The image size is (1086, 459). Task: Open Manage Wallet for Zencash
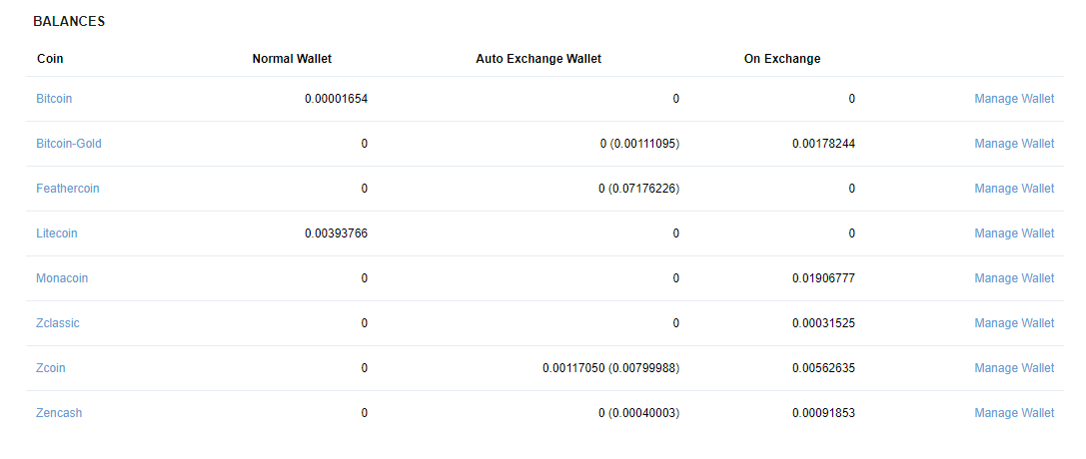1014,413
